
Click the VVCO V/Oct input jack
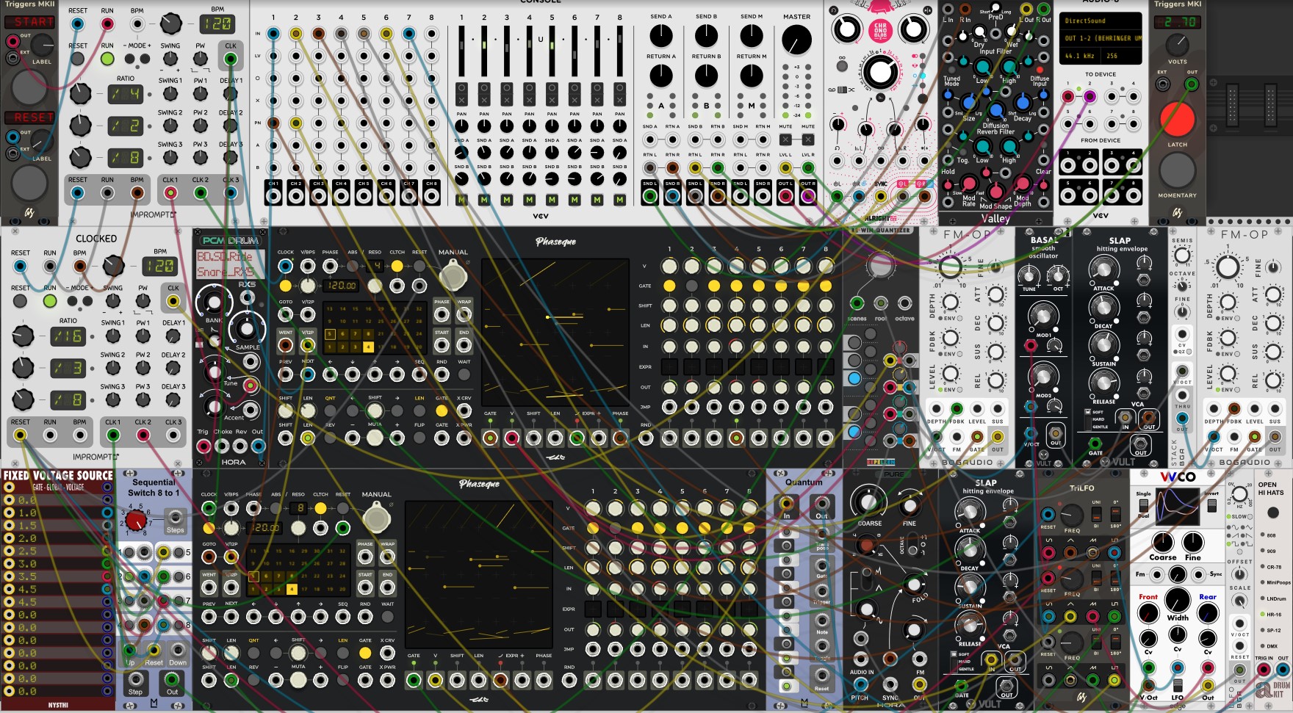tap(1148, 686)
